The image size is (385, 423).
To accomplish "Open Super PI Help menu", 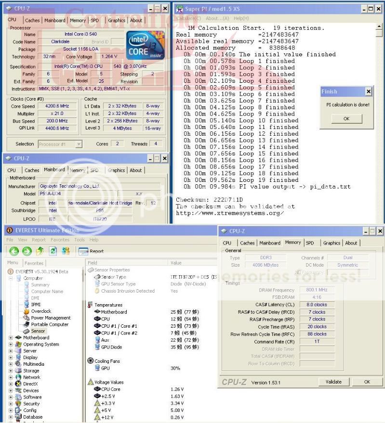I will [241, 18].
